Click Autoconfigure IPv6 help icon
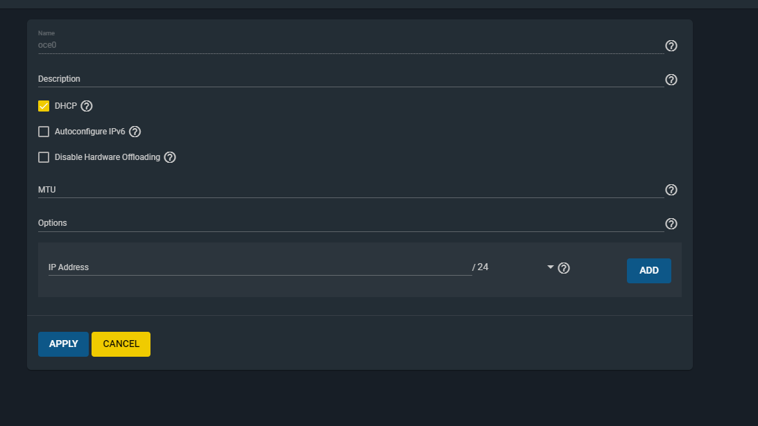 135,132
